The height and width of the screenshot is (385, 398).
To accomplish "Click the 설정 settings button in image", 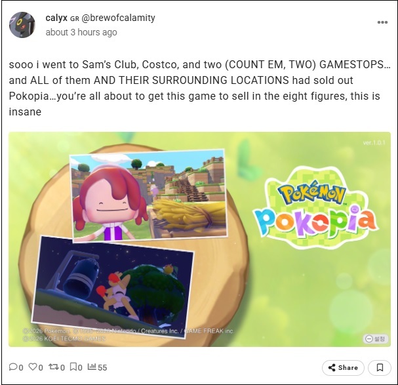I will [x=376, y=338].
